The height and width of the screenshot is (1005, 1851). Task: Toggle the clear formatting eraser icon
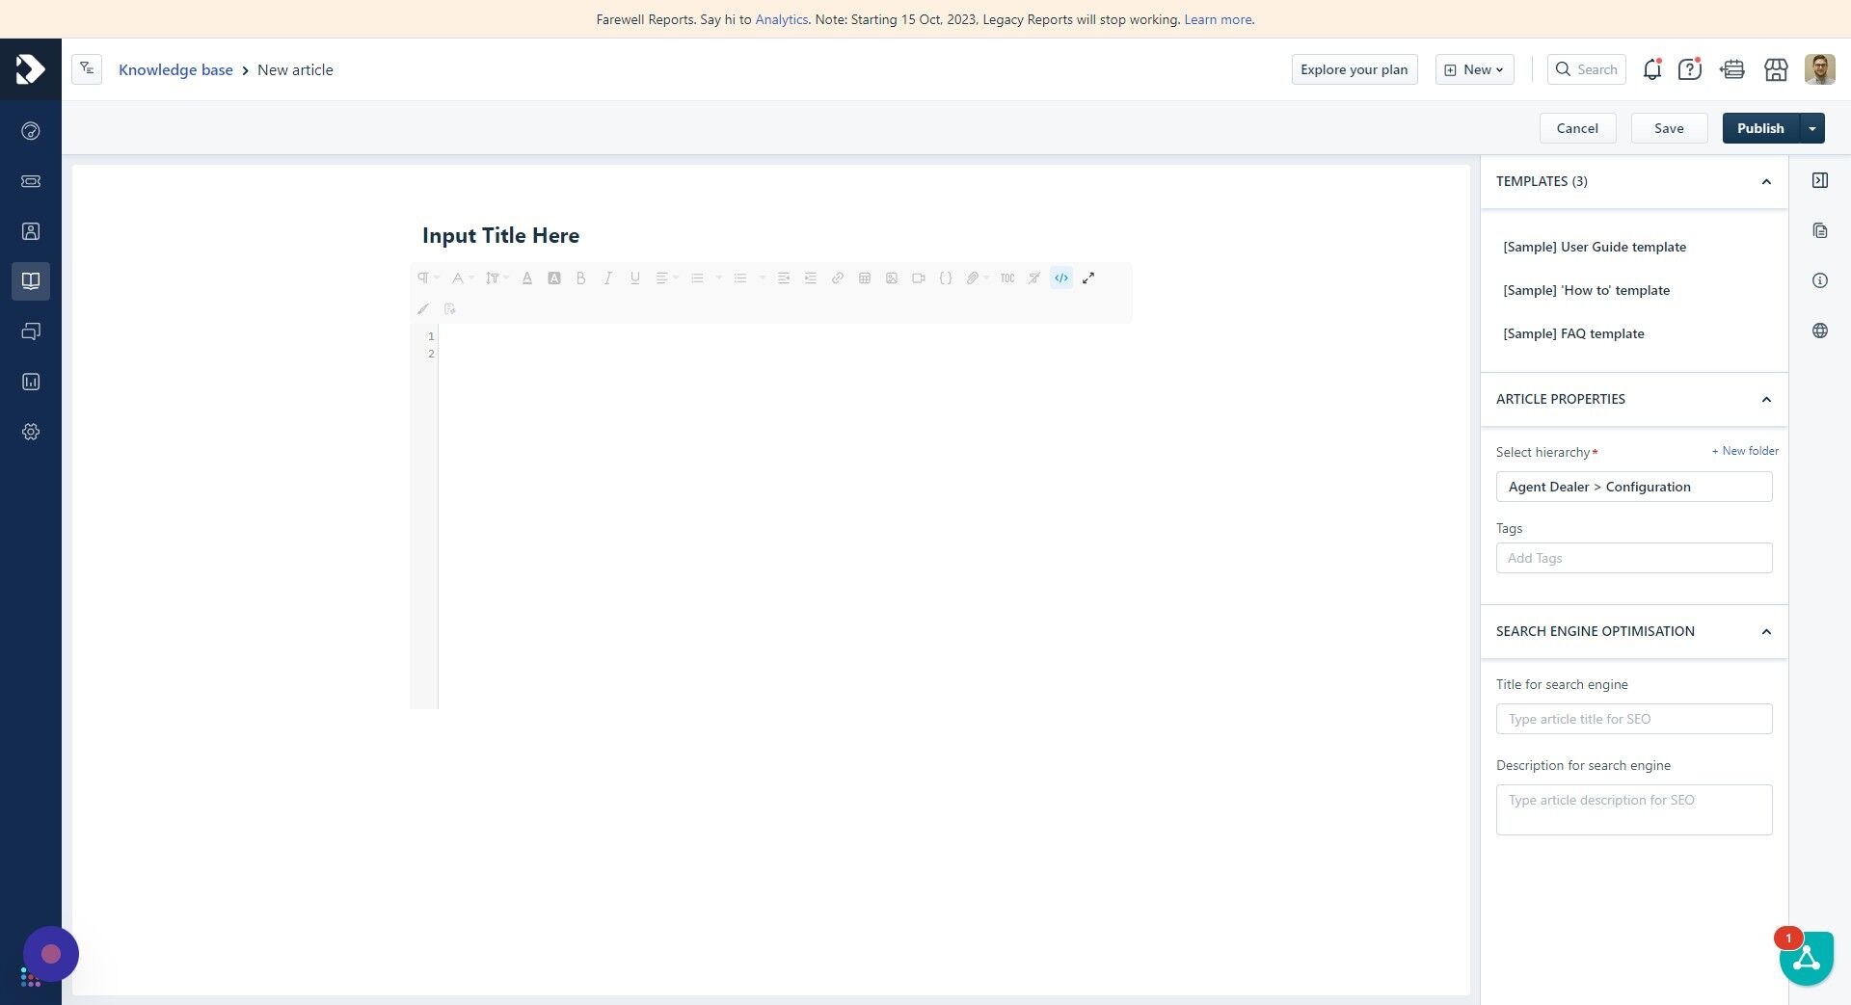pos(1033,278)
